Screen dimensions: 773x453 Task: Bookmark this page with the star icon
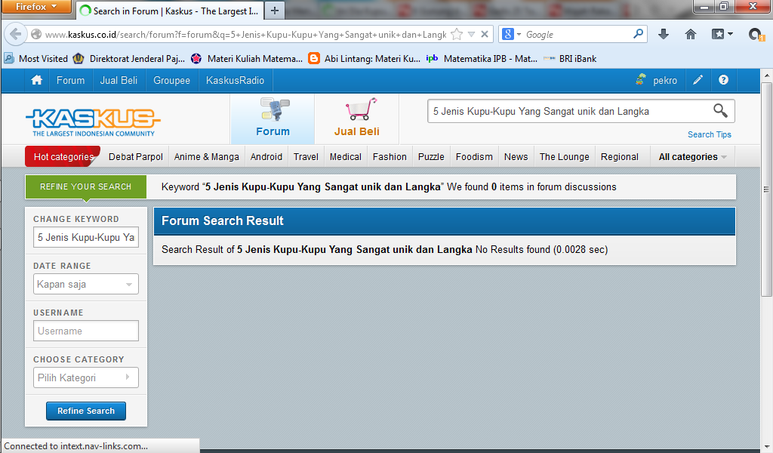pos(457,34)
